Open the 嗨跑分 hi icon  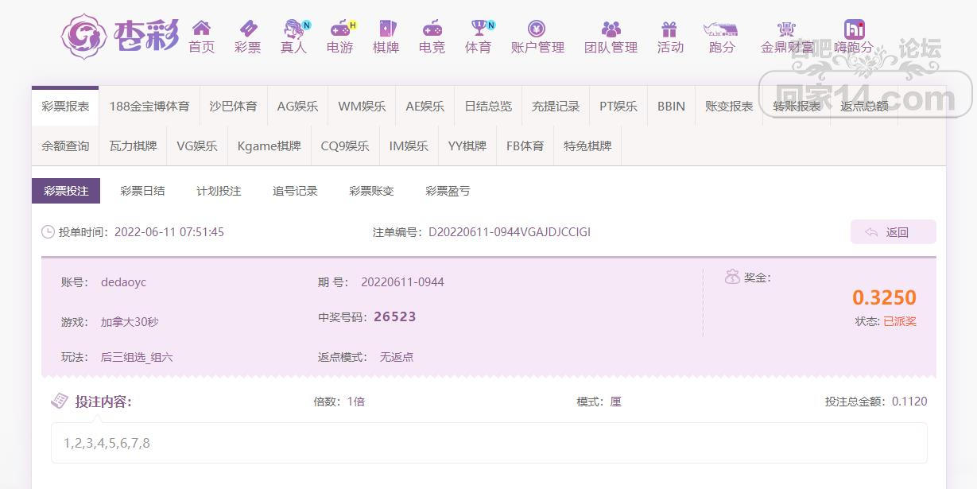tap(855, 29)
